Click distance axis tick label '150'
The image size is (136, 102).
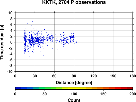pos(113,76)
